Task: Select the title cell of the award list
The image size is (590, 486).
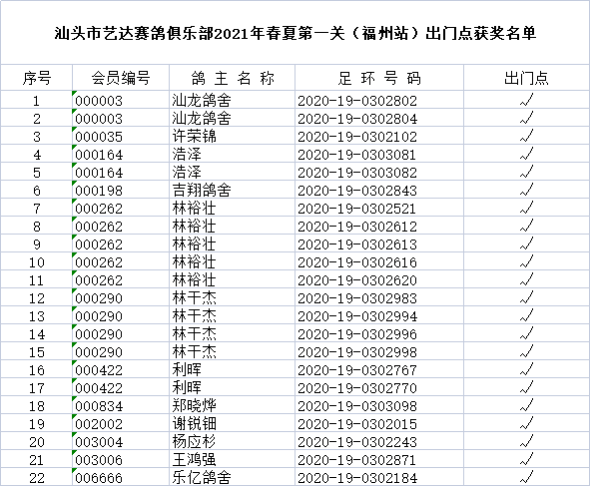Action: coord(295,33)
